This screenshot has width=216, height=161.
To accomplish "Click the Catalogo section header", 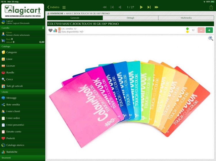I will point(22,46).
